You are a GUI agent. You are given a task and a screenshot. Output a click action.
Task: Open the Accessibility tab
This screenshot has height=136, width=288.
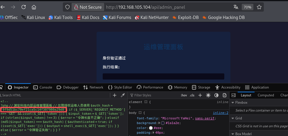(228, 87)
